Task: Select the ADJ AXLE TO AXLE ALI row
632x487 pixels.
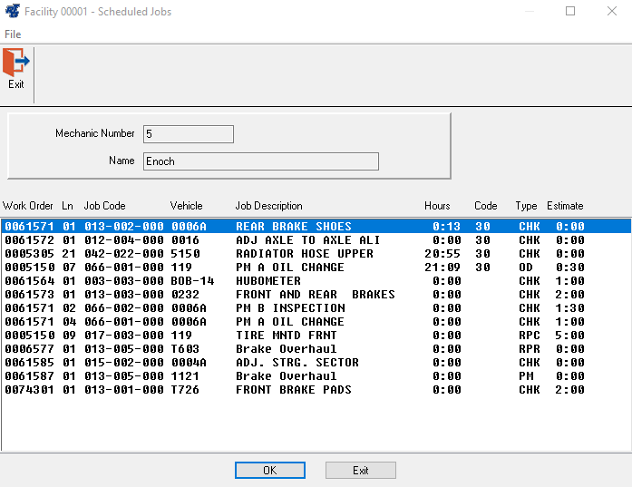Action: [x=307, y=240]
